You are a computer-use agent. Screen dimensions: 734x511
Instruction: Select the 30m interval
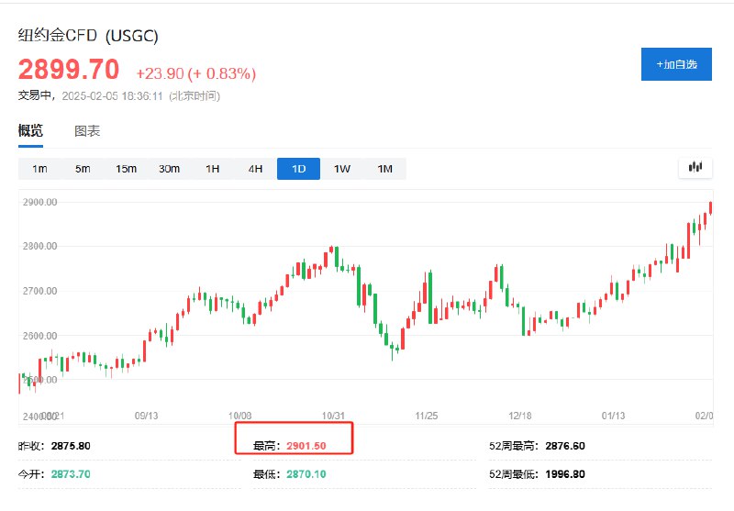(169, 169)
